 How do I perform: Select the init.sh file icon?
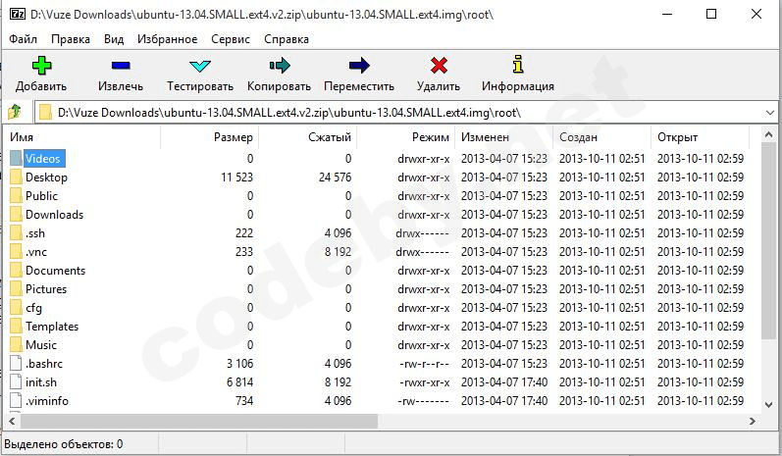click(x=16, y=382)
